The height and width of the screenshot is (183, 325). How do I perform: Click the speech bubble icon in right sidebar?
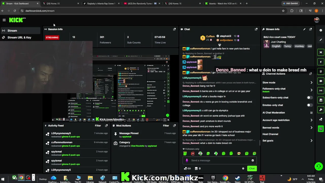click(x=321, y=81)
